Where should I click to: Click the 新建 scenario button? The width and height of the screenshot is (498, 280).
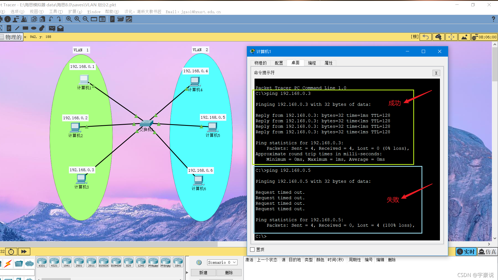(x=203, y=273)
